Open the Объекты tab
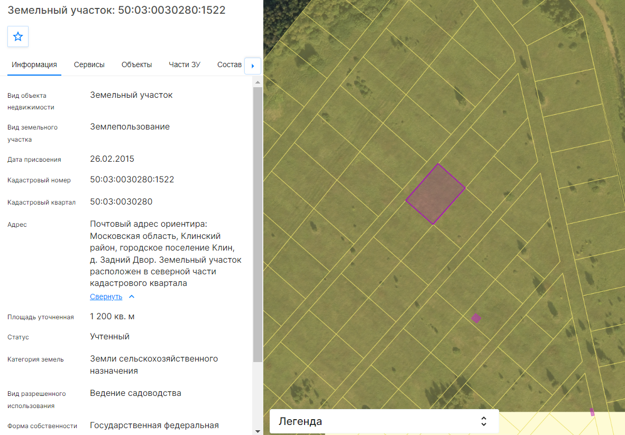 137,64
